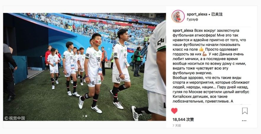Screen dimensions: 261x134
Task: Select the second carousel dot indicator
Action: coord(86,116)
